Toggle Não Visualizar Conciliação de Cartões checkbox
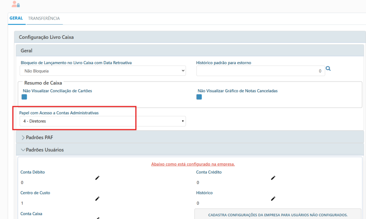The image size is (366, 219). coord(24,97)
